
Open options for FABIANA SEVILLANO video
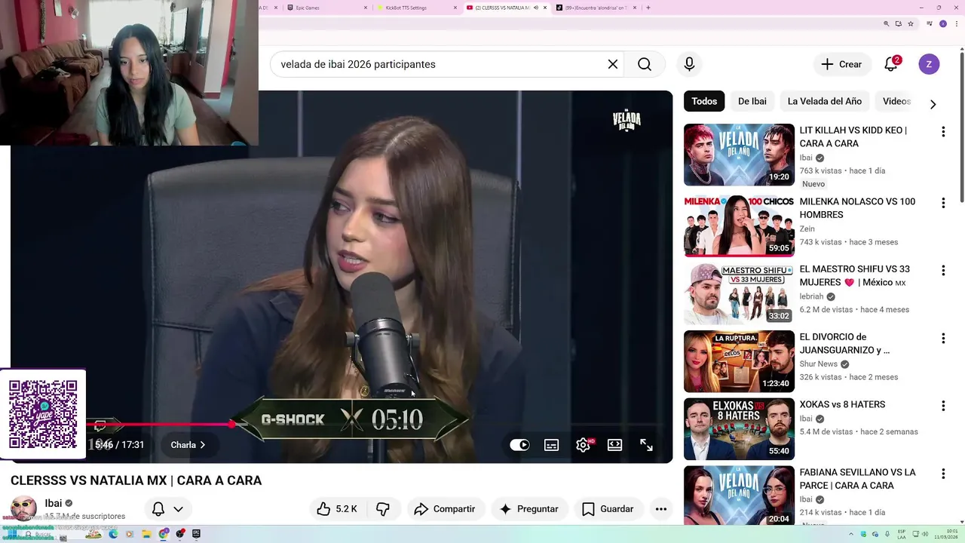(942, 474)
